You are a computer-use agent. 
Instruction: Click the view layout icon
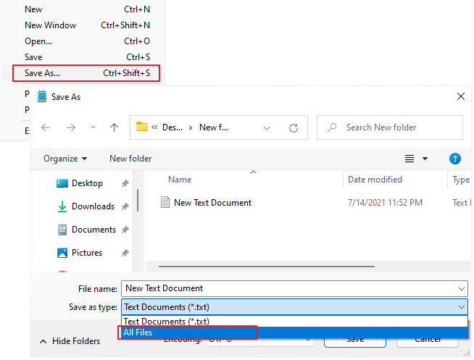[409, 159]
